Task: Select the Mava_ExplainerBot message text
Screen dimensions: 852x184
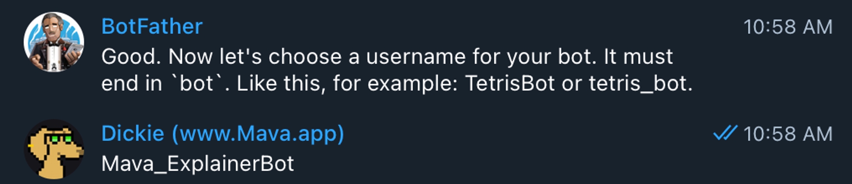Action: (x=198, y=164)
